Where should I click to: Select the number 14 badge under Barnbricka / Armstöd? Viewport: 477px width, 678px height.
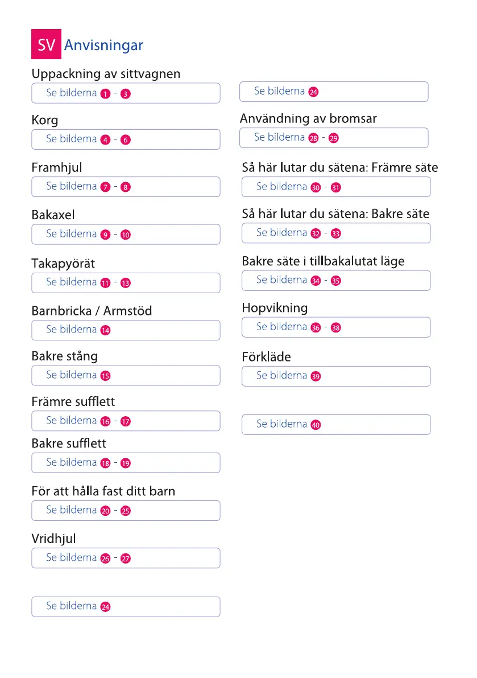pyautogui.click(x=105, y=330)
